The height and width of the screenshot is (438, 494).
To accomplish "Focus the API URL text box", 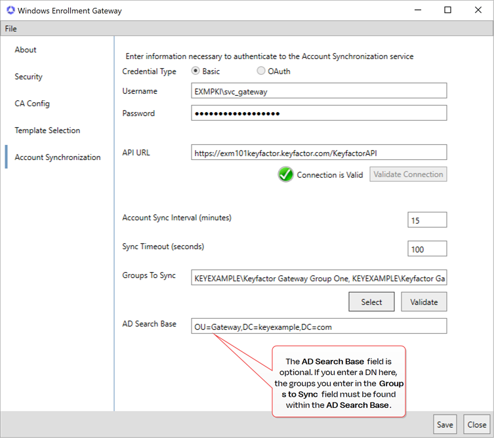I will point(319,153).
